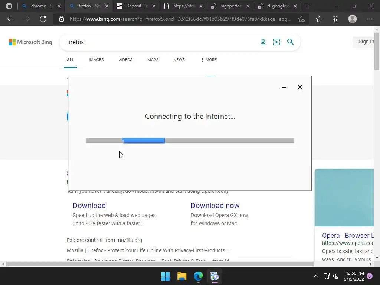This screenshot has width=380, height=285.
Task: Click the forward navigation arrow
Action: point(26,19)
